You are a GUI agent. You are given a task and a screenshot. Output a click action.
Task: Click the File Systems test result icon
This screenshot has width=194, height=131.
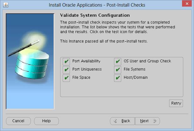[117, 70]
